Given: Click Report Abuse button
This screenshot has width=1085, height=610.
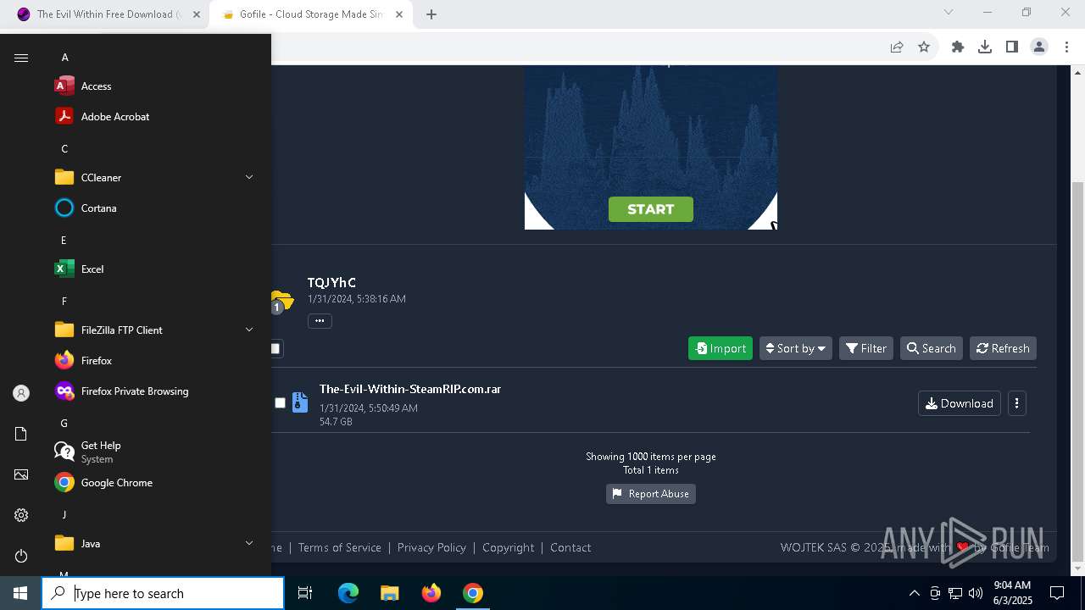Looking at the screenshot, I should tap(651, 494).
